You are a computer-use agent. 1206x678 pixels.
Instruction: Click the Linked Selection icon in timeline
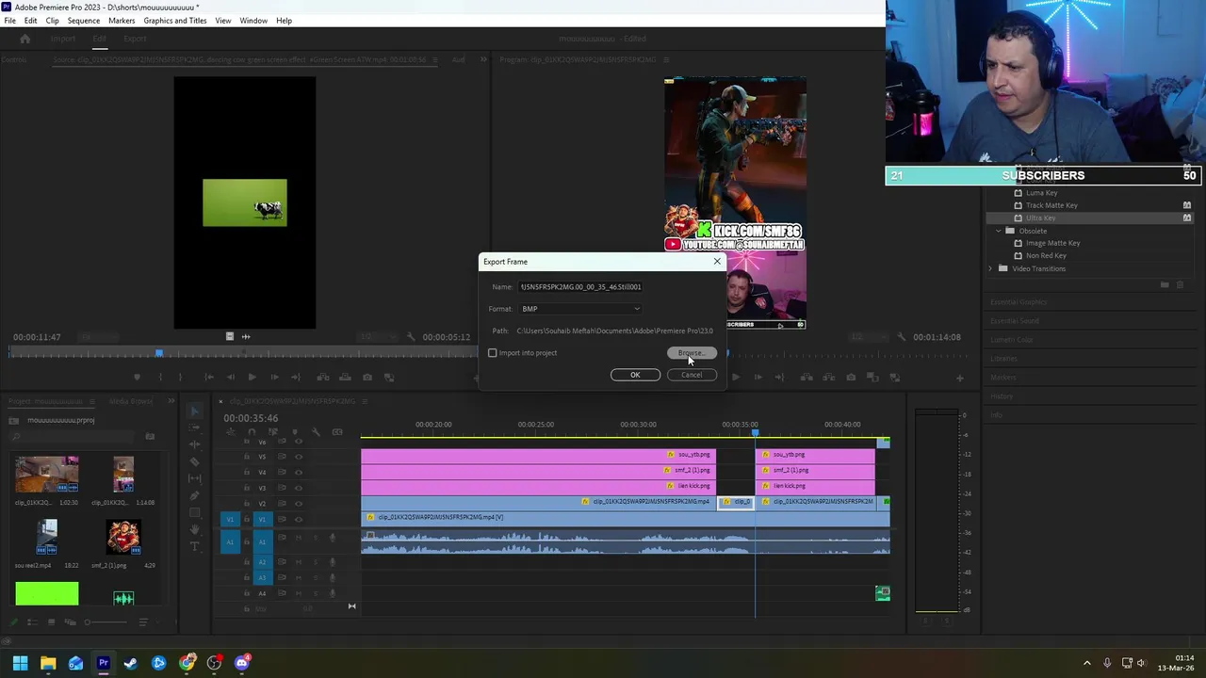[272, 432]
